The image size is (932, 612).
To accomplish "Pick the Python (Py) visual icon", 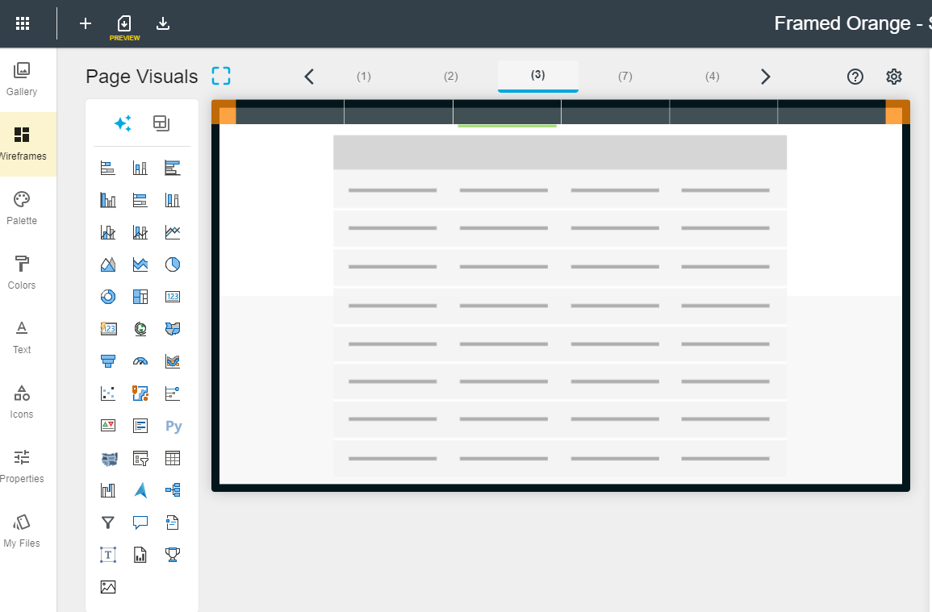I will click(172, 425).
